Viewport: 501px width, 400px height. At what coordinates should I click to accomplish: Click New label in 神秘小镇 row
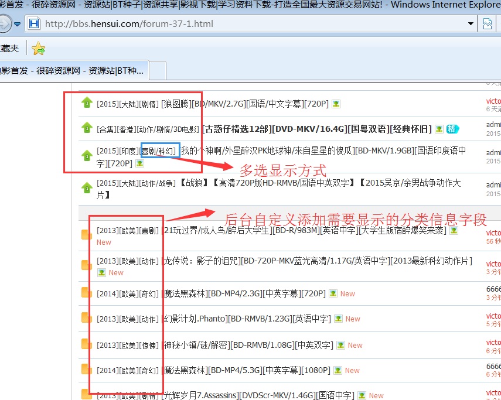click(x=355, y=346)
